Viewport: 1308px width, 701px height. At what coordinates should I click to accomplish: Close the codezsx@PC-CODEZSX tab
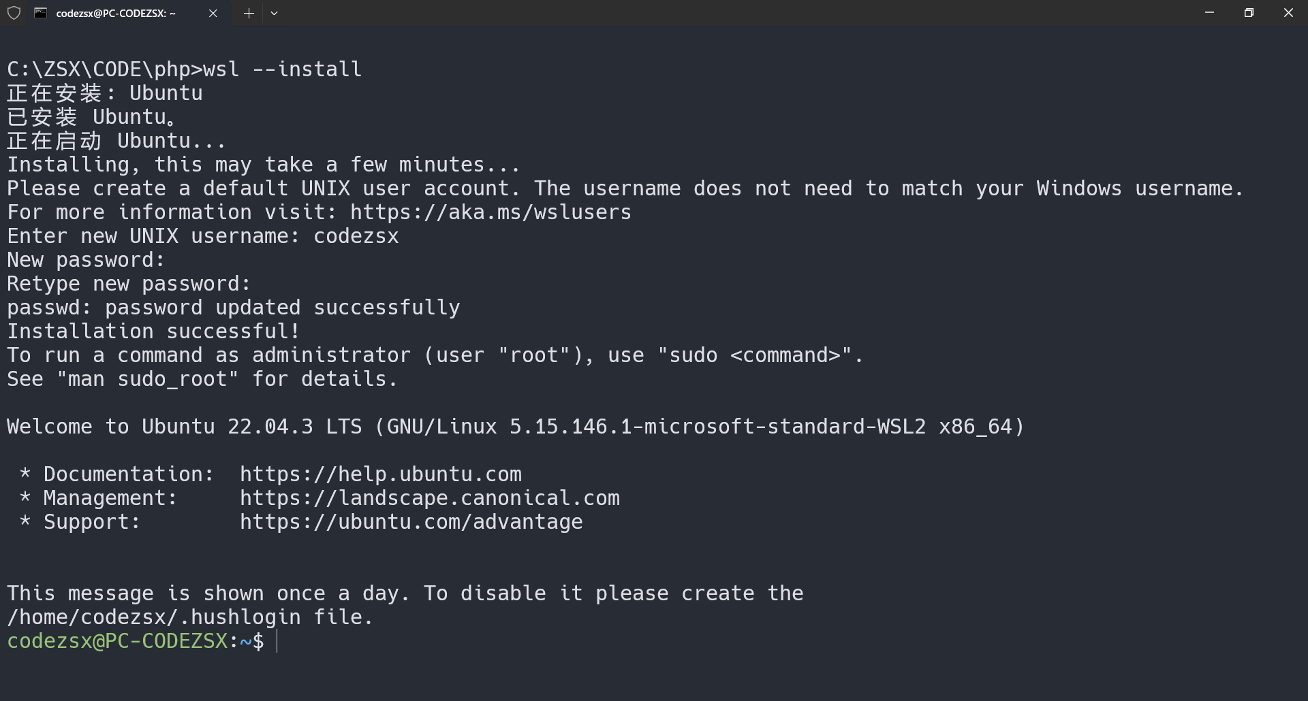(x=213, y=13)
